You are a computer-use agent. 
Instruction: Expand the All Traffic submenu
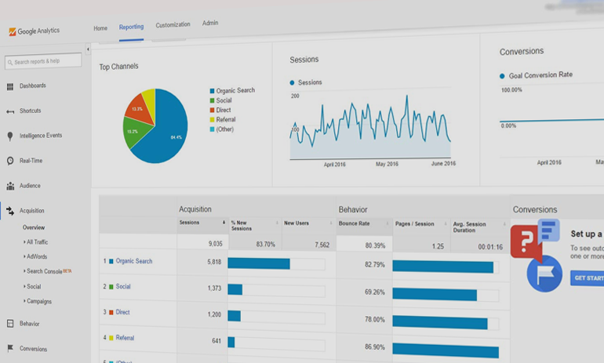tap(37, 242)
